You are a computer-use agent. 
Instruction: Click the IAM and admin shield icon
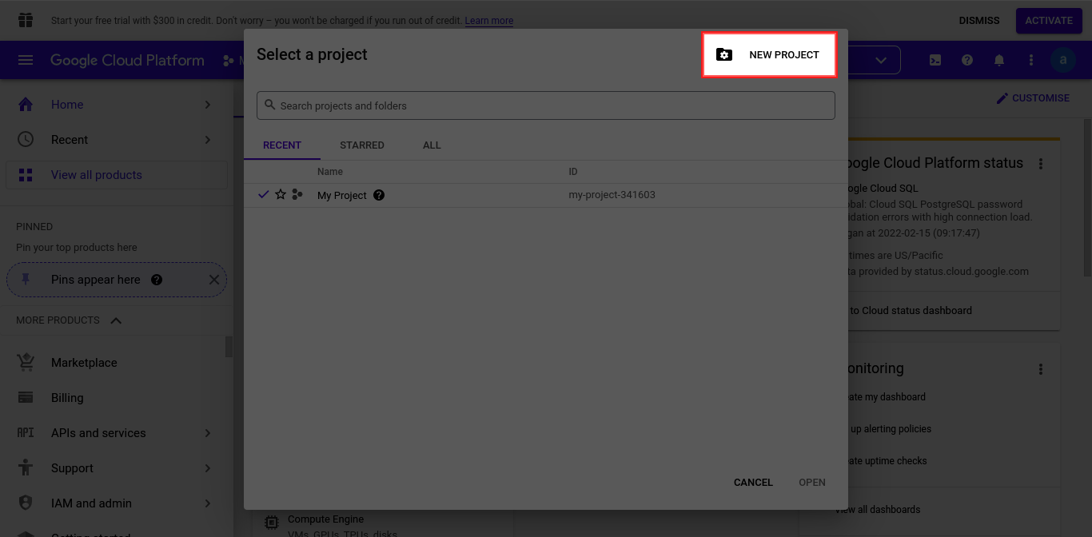tap(26, 503)
